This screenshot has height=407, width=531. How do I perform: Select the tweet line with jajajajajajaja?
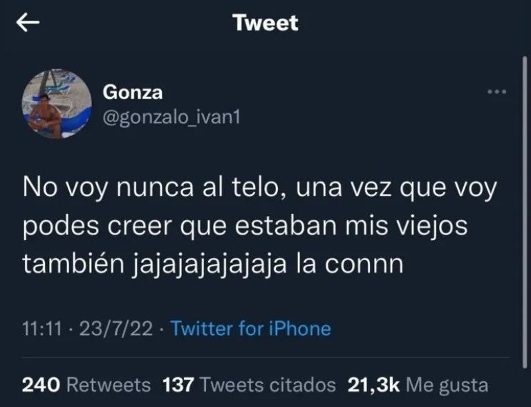pos(214,264)
